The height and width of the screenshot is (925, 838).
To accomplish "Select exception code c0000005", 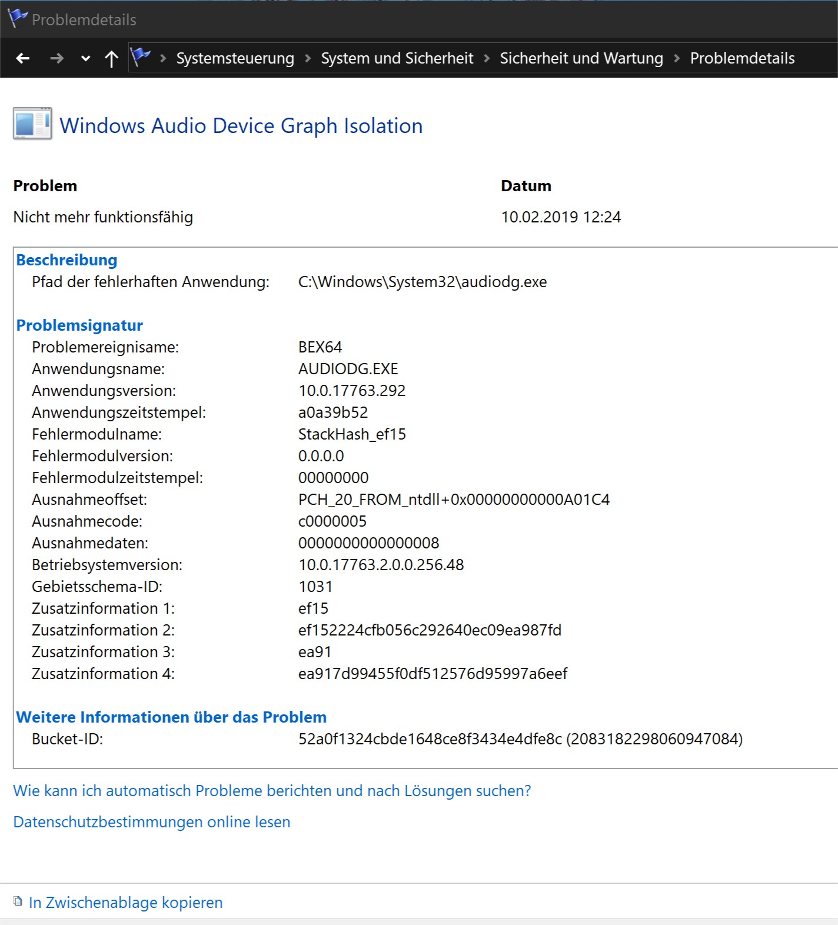I will click(x=332, y=521).
